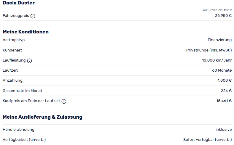Image resolution: width=234 pixels, height=145 pixels.
Task: Click the 60 Monate duration value
Action: tap(222, 70)
